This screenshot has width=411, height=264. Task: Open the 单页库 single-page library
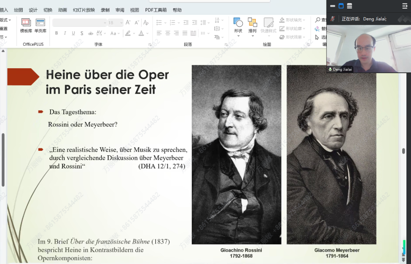[x=40, y=26]
